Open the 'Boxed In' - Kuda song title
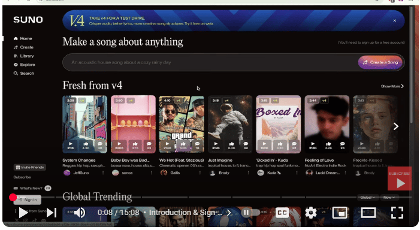The width and height of the screenshot is (420, 230). tap(272, 160)
